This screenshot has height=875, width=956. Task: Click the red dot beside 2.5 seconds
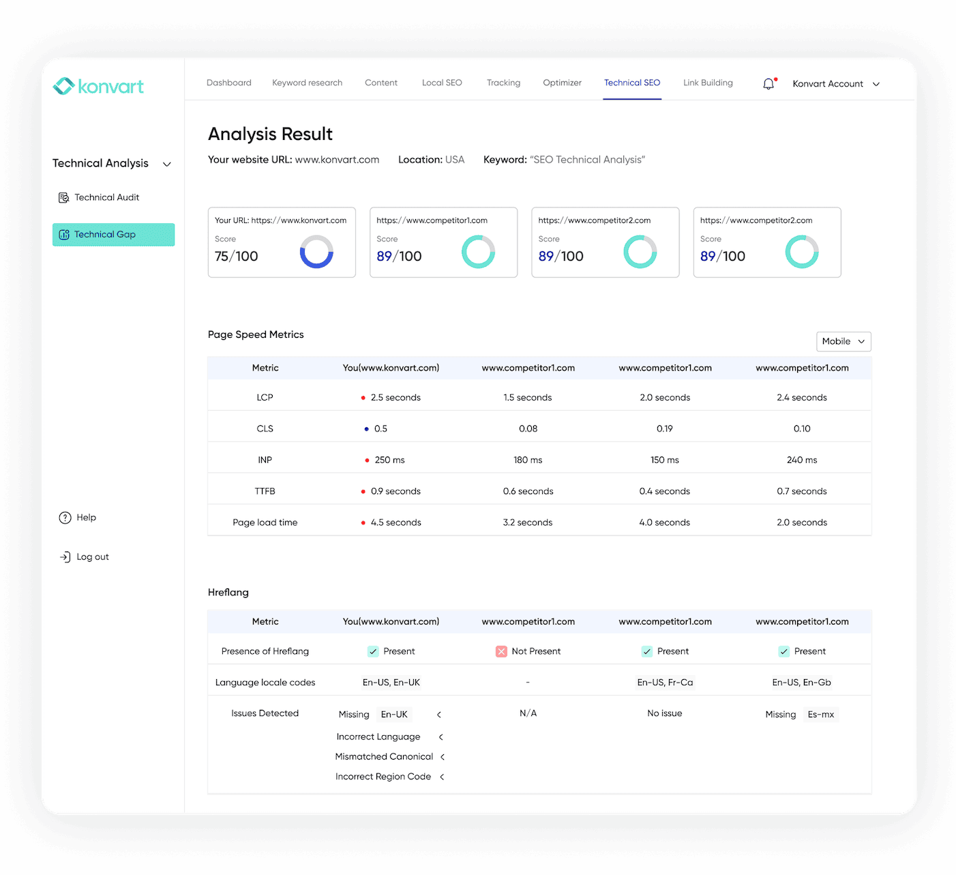point(363,398)
